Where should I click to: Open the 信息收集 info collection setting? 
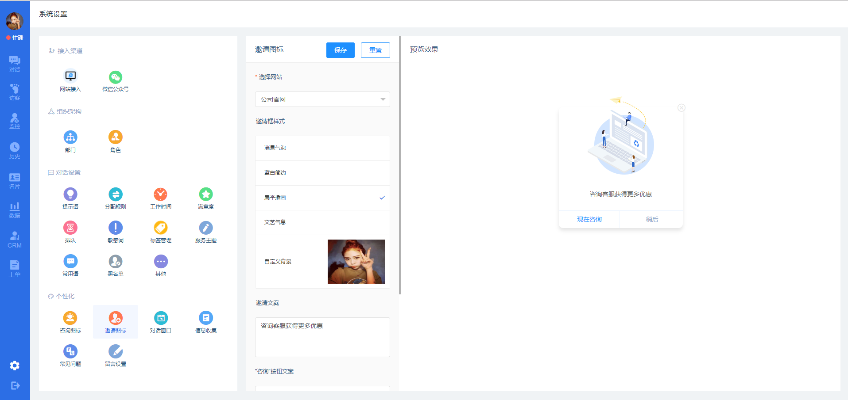(206, 322)
